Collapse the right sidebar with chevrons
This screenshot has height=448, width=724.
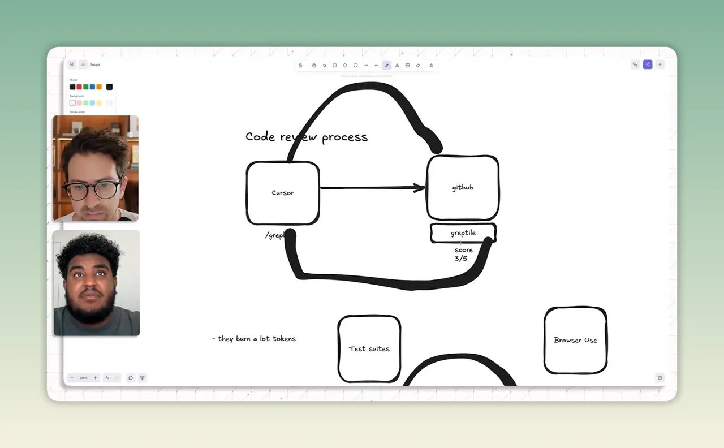[660, 64]
